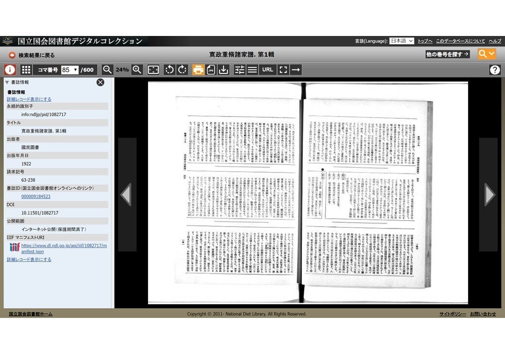The image size is (505, 350).
Task: Save the page as JPEG
Action: pos(211,70)
